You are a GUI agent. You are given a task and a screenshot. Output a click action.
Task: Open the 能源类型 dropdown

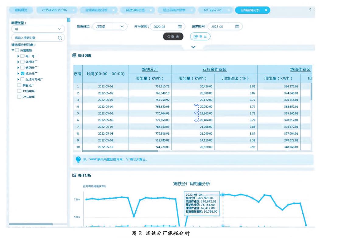click(38, 29)
